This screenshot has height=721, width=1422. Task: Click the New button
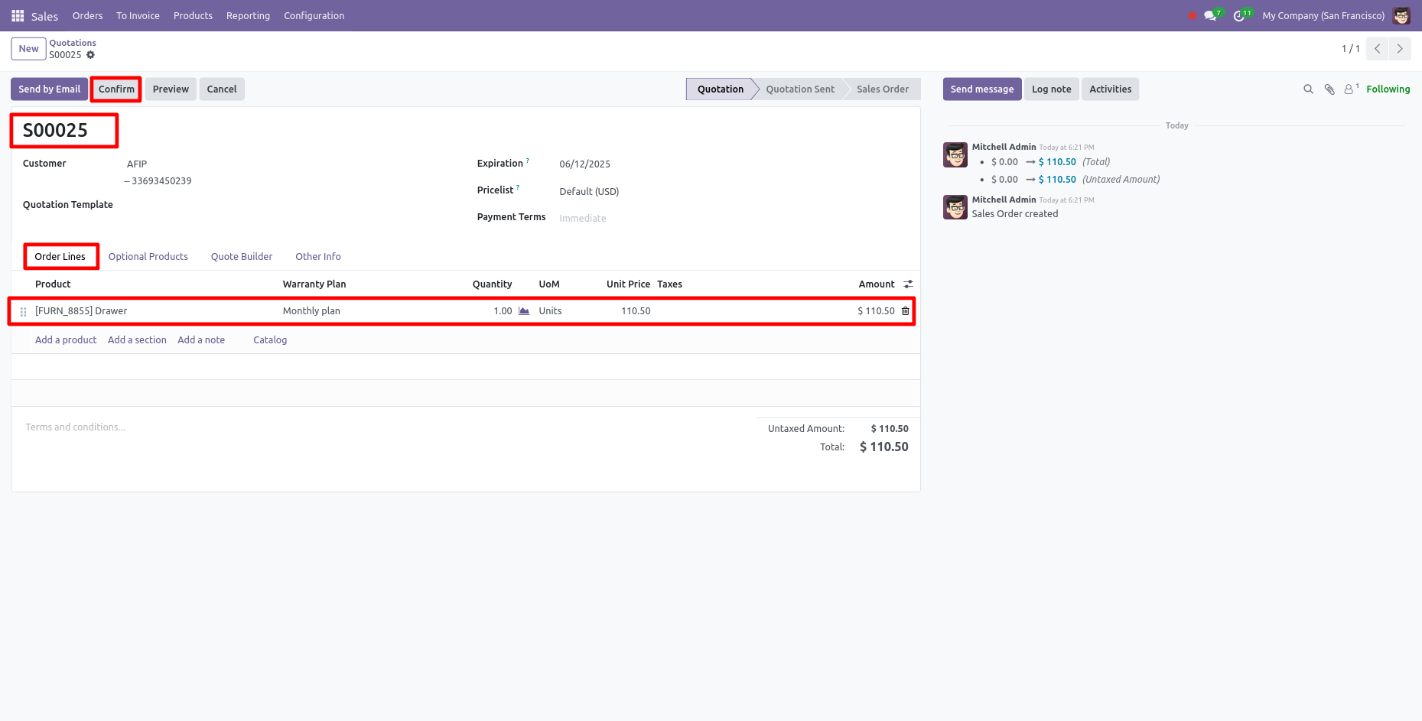[x=28, y=49]
